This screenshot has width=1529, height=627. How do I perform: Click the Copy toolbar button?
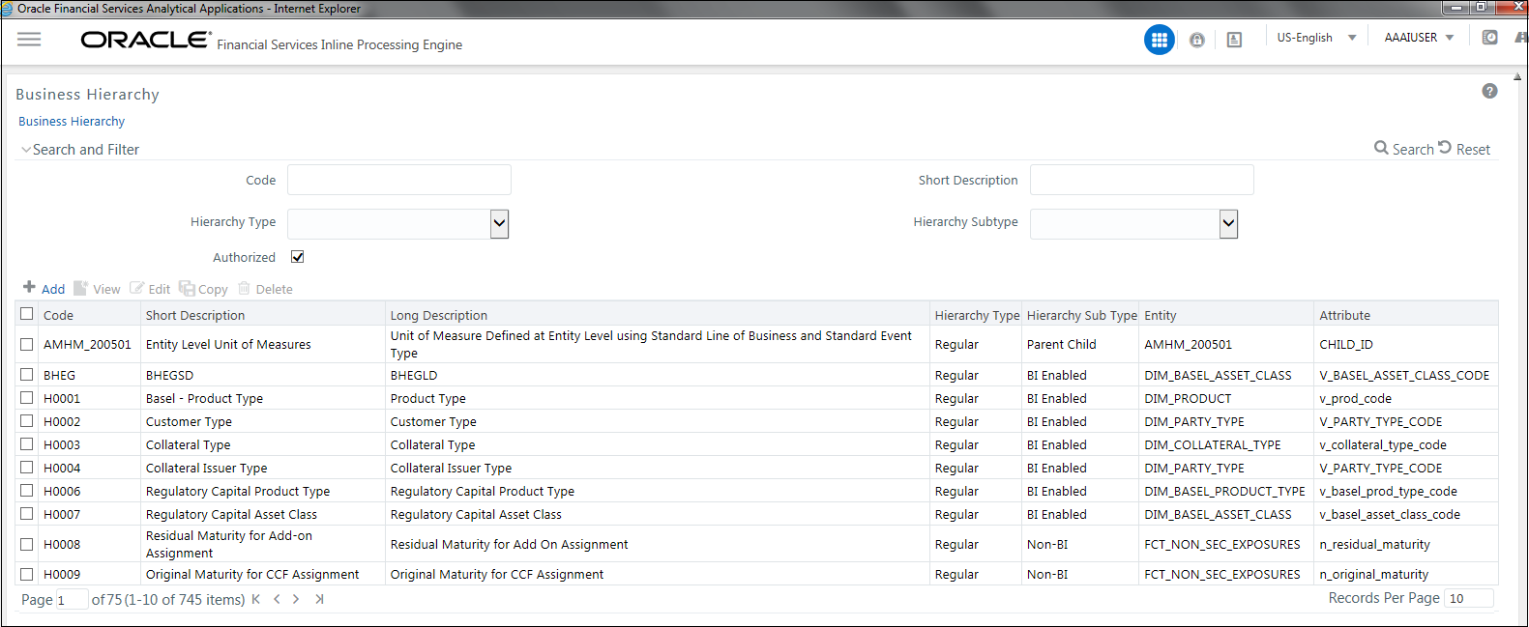[203, 288]
